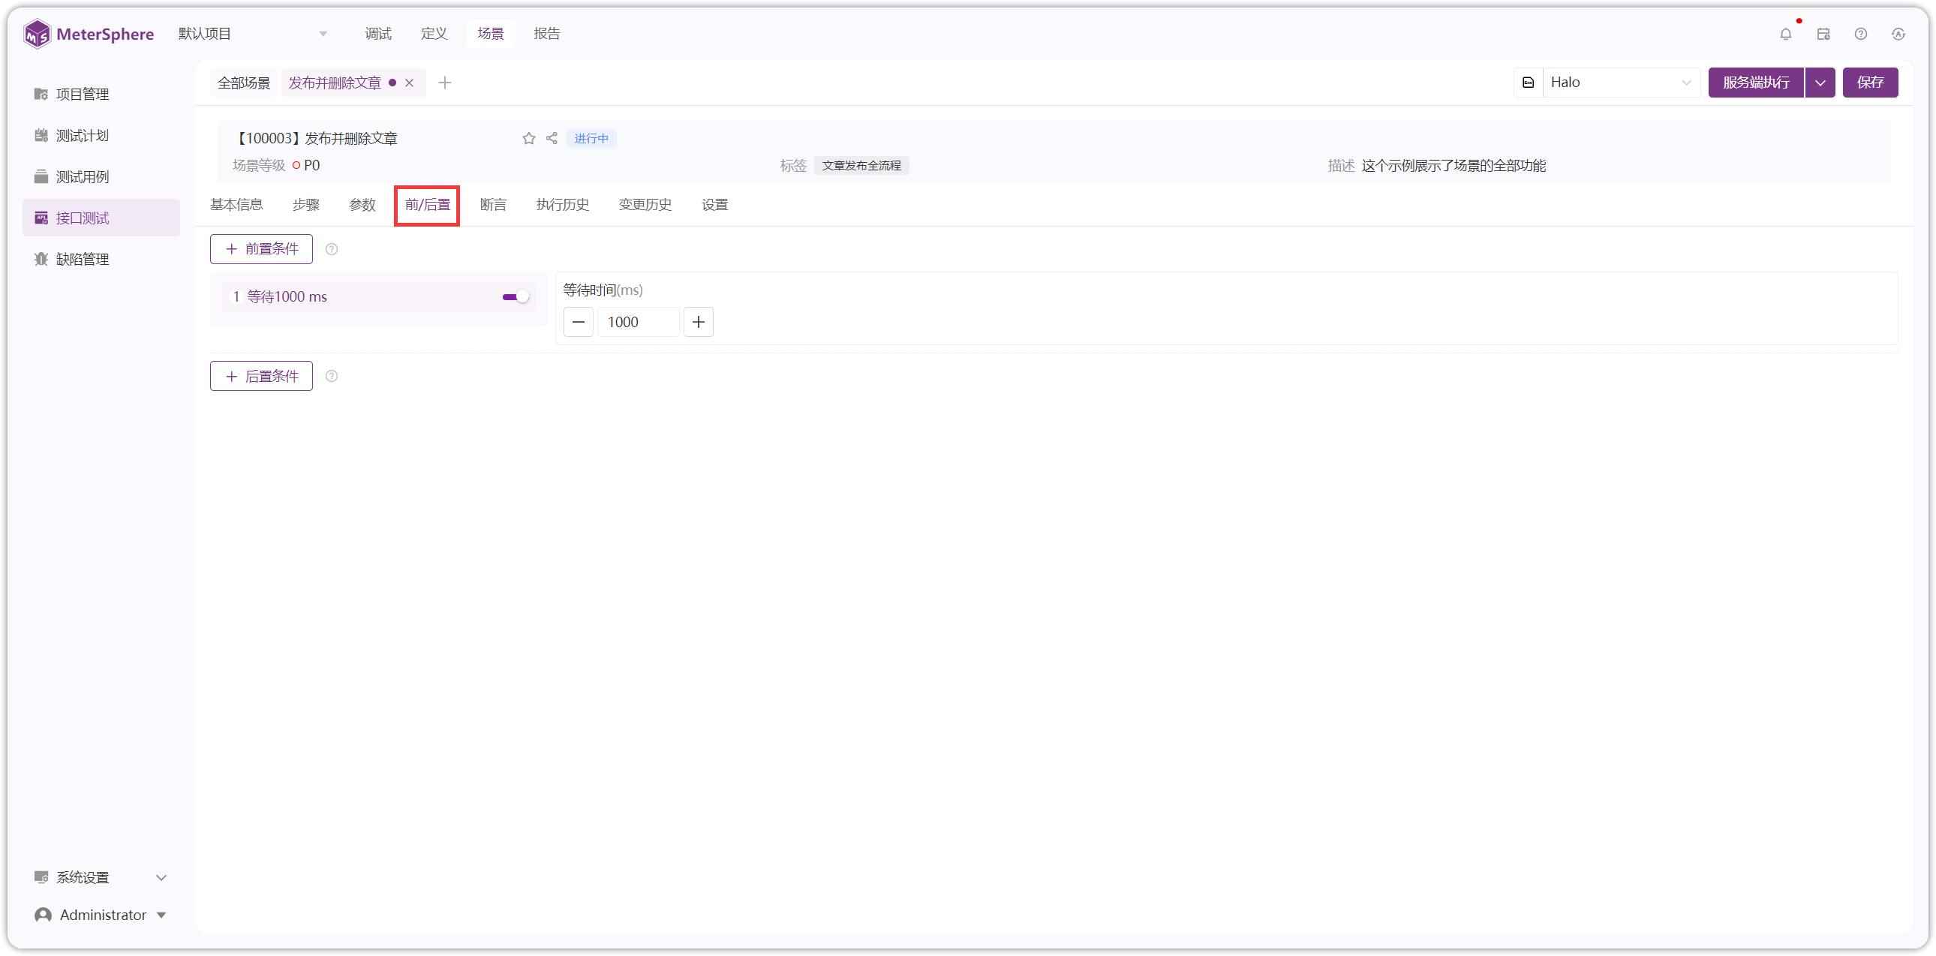This screenshot has height=956, width=1936.
Task: Switch to the 步骤 tab
Action: click(x=306, y=205)
